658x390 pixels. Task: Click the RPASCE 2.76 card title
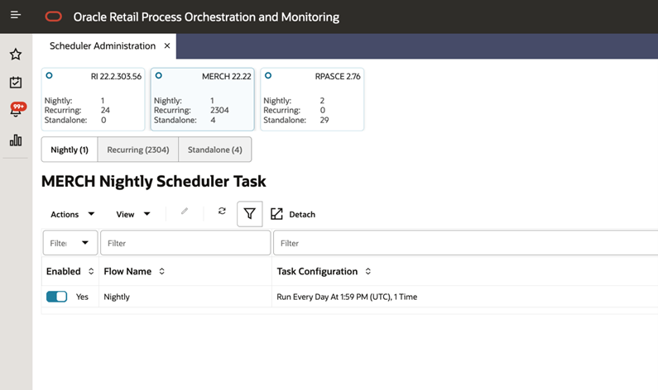338,76
